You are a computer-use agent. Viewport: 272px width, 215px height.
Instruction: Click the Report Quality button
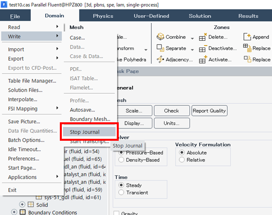click(209, 111)
